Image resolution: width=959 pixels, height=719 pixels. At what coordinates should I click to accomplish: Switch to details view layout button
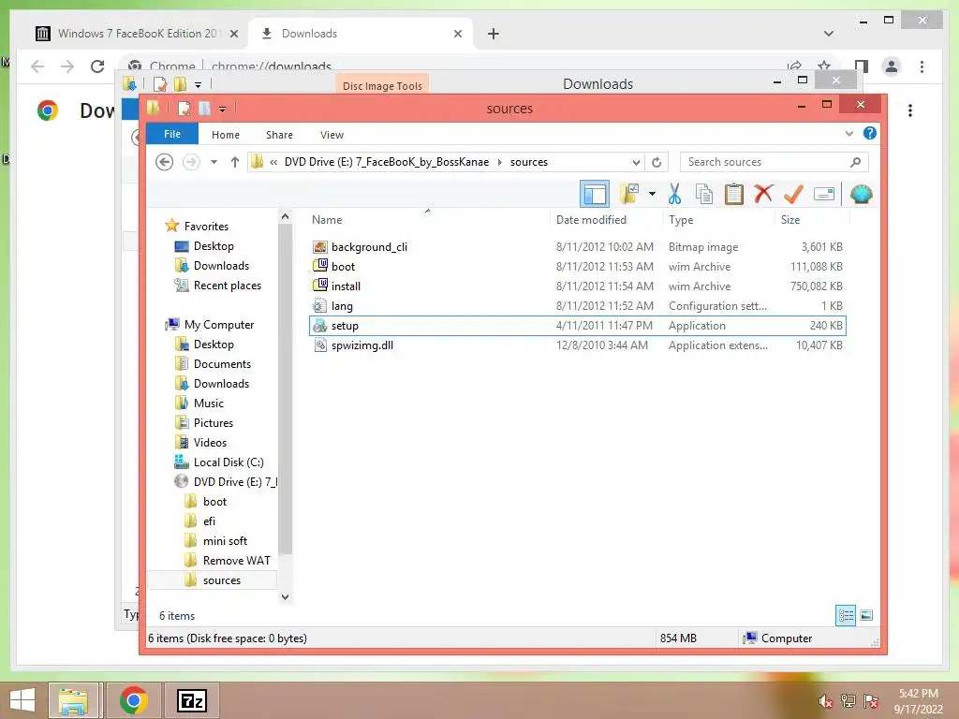(846, 615)
